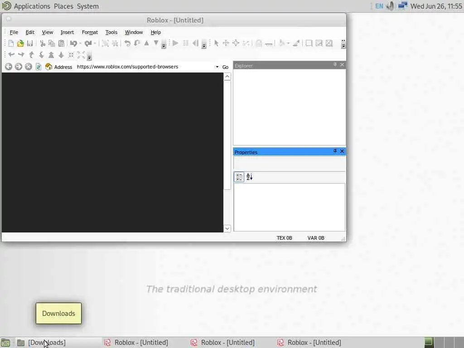Open the Tools menu
Image resolution: width=464 pixels, height=348 pixels.
[x=111, y=32]
